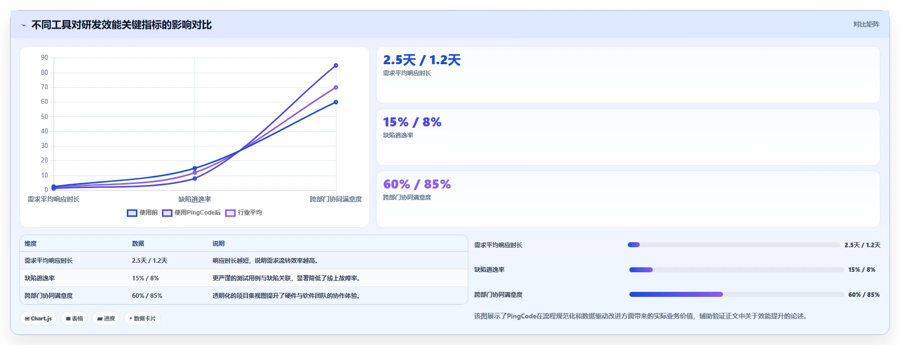Click the 数据卡片 tag
The image size is (900, 345).
[x=142, y=318]
